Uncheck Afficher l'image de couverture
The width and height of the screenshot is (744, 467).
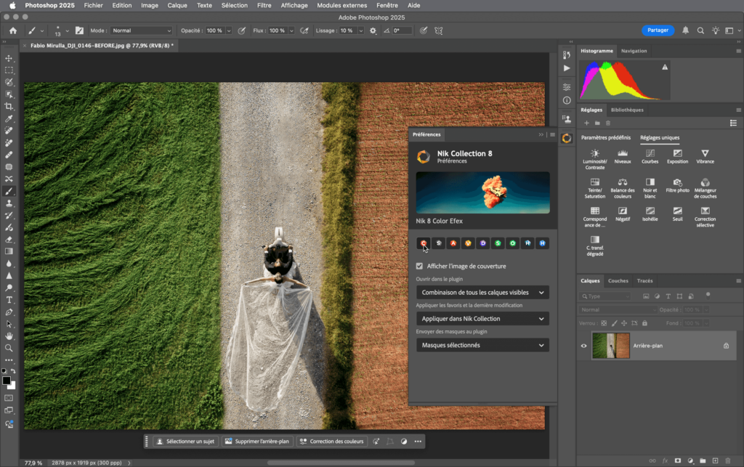(419, 267)
